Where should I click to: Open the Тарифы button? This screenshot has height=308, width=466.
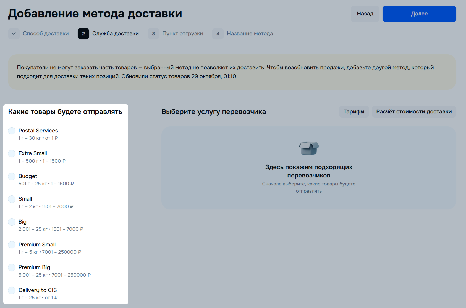[354, 112]
